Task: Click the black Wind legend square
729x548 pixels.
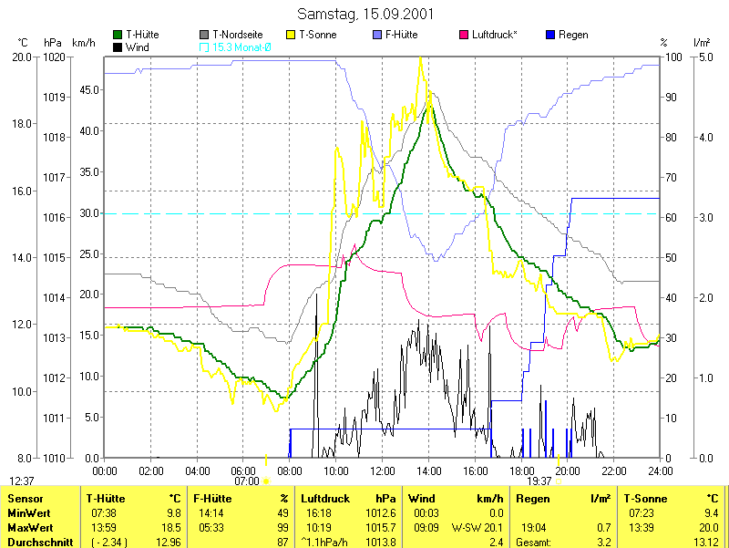Action: point(118,47)
